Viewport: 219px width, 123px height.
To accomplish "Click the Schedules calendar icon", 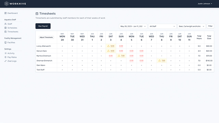I will point(5,28).
